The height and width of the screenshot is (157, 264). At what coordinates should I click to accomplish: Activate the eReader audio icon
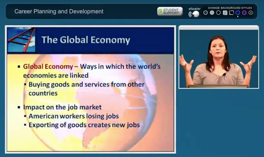point(194,14)
